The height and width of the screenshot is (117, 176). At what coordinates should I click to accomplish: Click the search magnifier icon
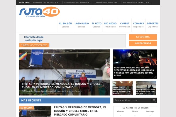point(154,100)
